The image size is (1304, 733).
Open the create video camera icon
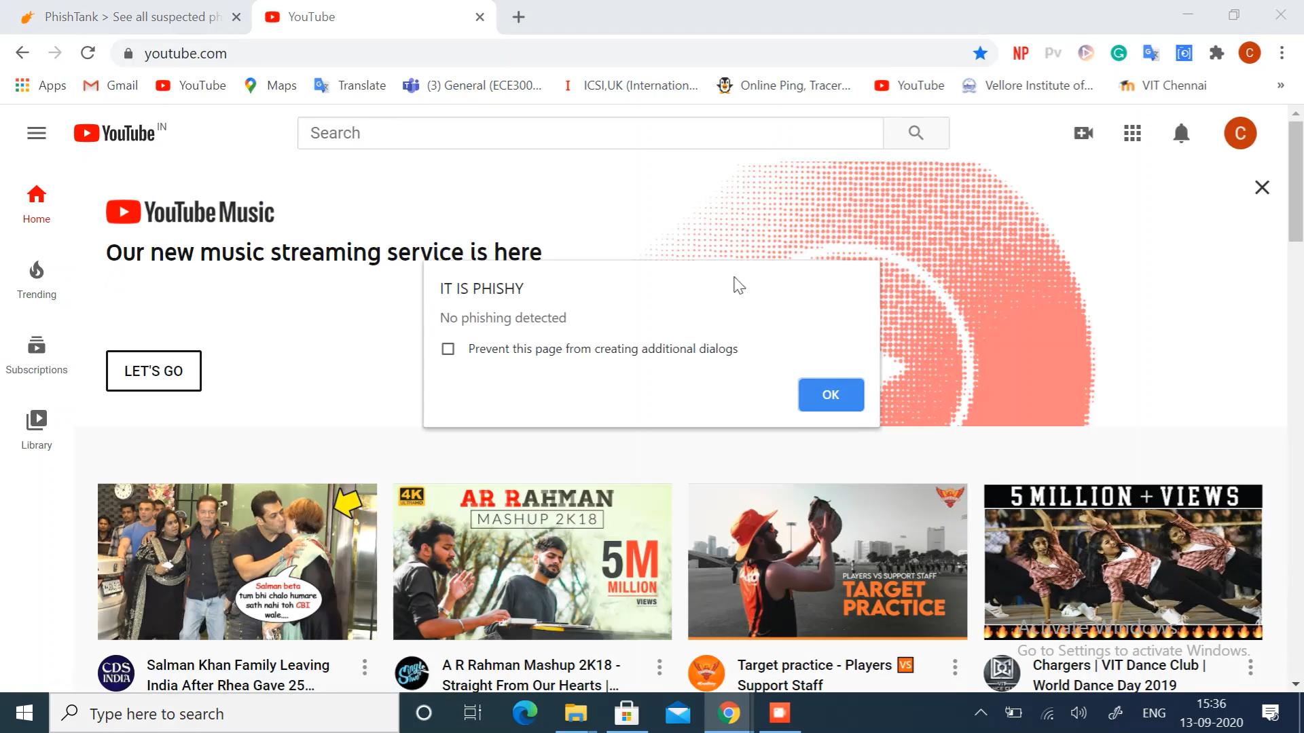[x=1083, y=133]
